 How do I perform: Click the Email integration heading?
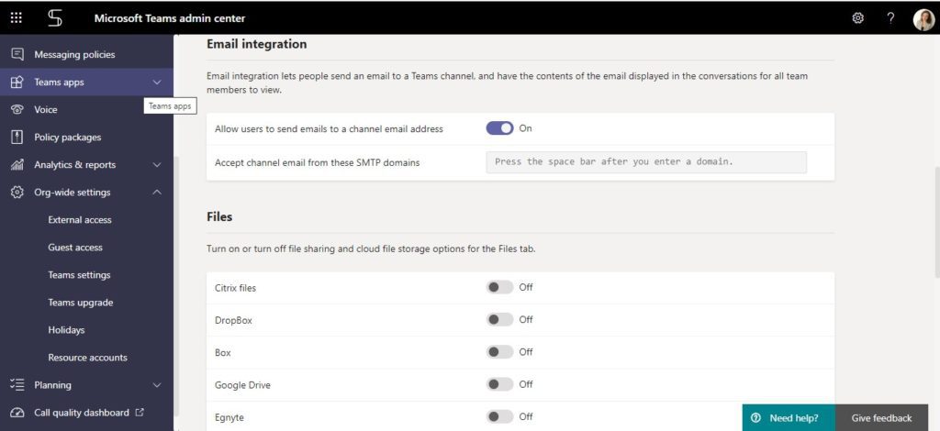(257, 44)
